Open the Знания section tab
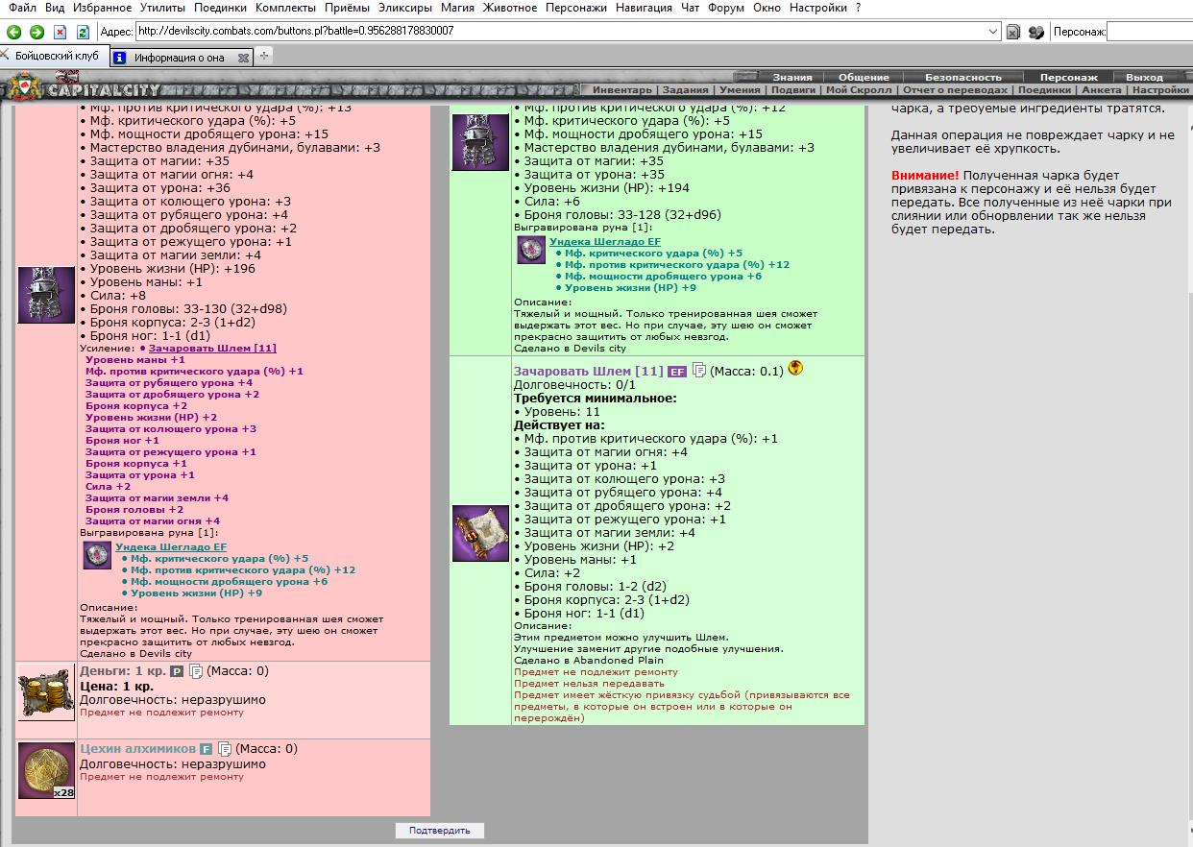The width and height of the screenshot is (1193, 847). [x=792, y=77]
